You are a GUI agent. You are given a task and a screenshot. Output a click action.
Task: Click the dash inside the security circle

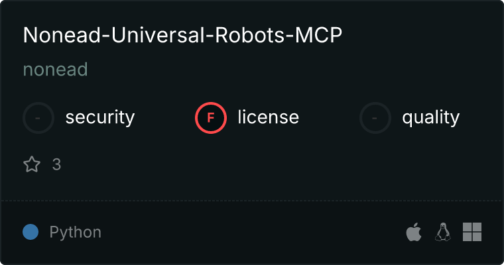coord(38,118)
